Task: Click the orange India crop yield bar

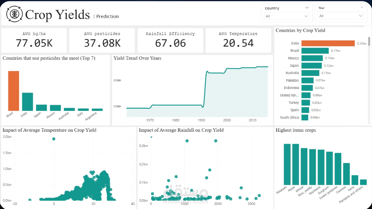Action: pos(328,43)
